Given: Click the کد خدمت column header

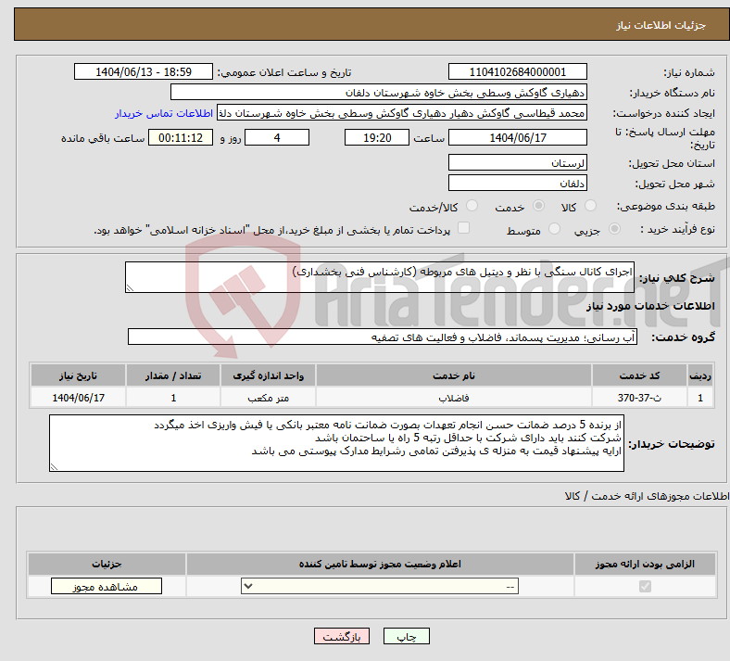Looking at the screenshot, I should coord(640,375).
